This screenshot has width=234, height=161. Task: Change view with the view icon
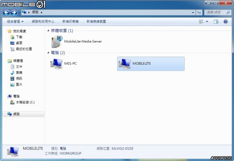[x=201, y=22]
